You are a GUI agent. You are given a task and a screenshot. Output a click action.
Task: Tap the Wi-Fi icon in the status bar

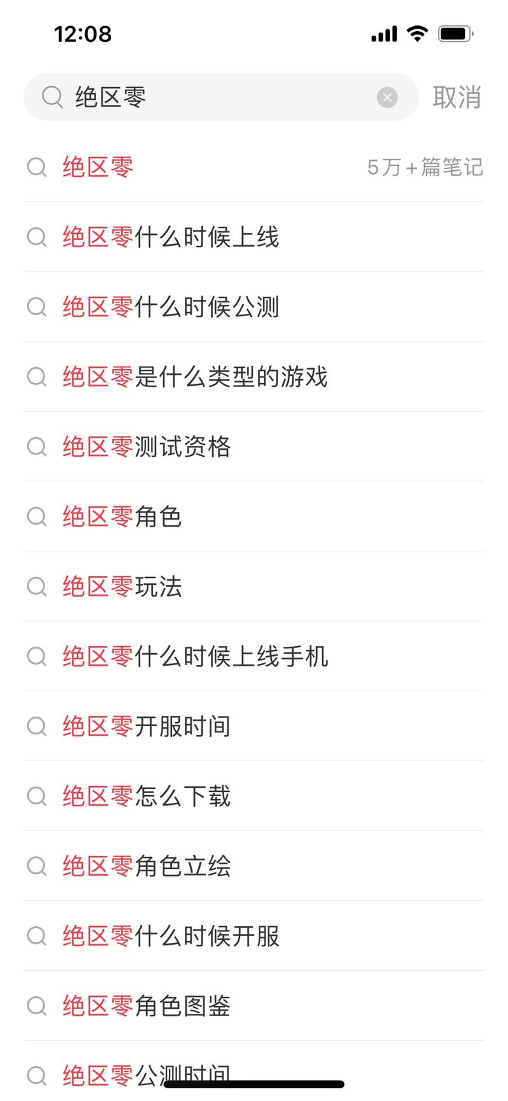[417, 34]
